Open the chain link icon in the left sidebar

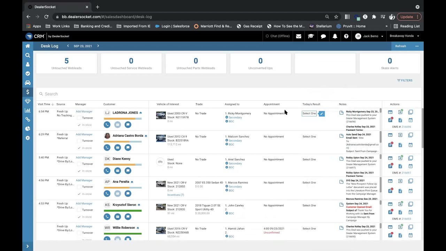28,120
